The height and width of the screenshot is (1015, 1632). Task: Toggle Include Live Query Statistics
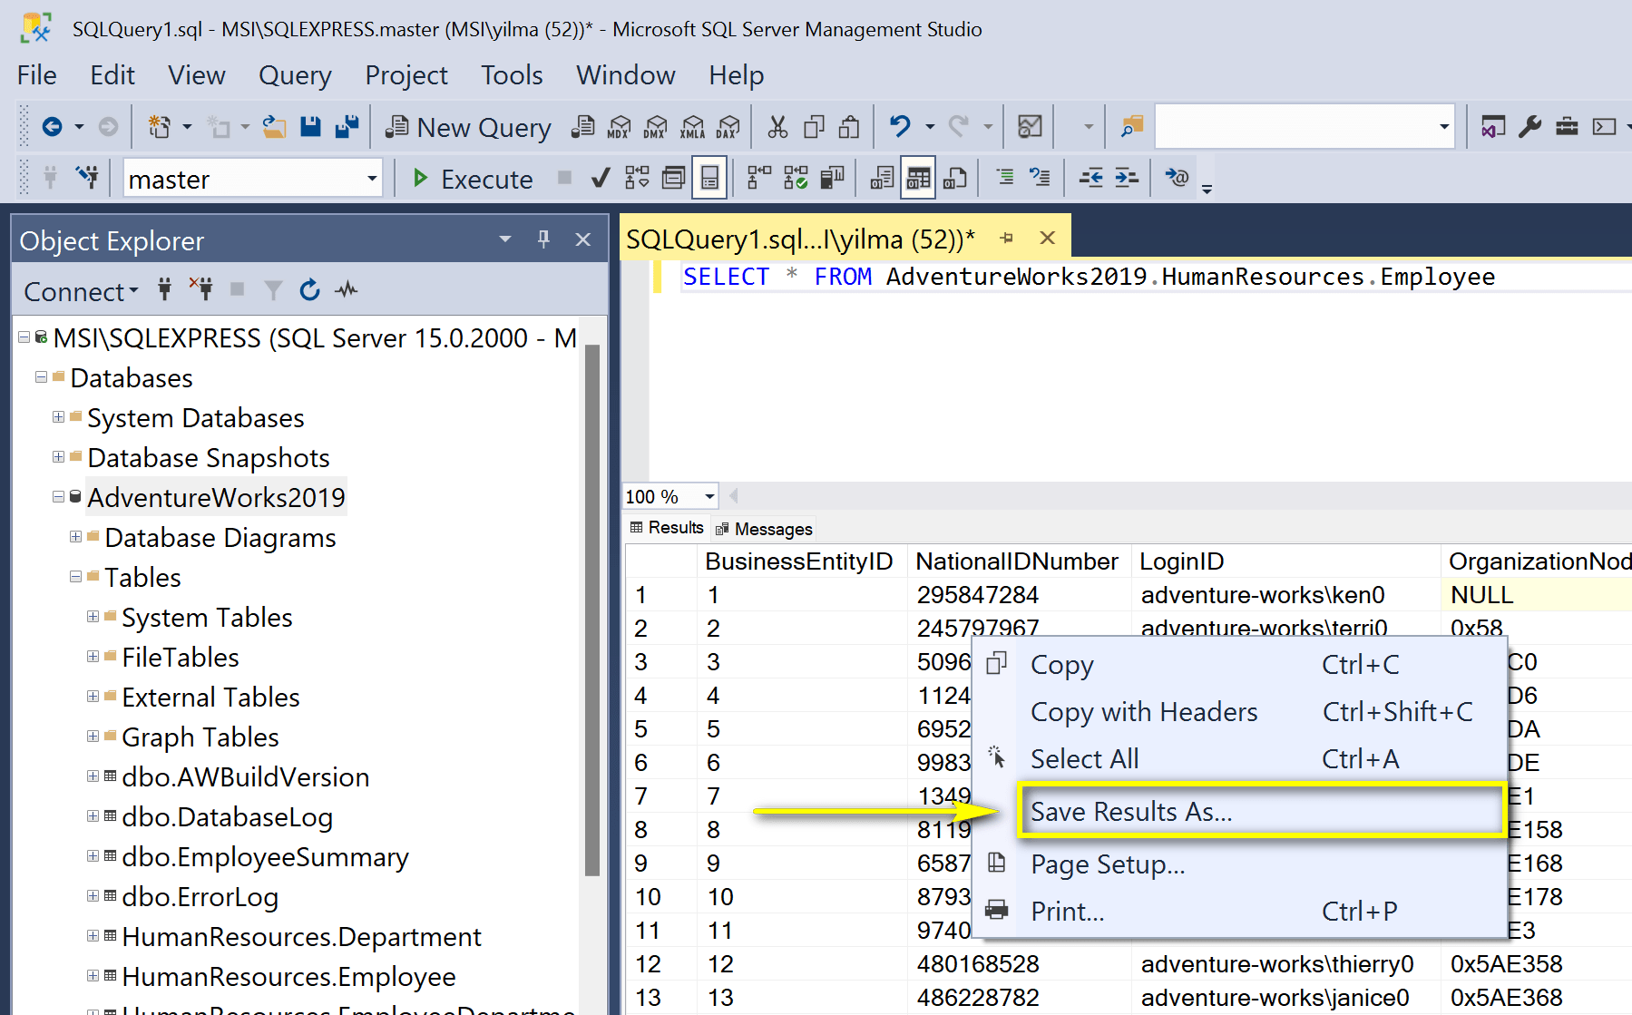(x=796, y=178)
